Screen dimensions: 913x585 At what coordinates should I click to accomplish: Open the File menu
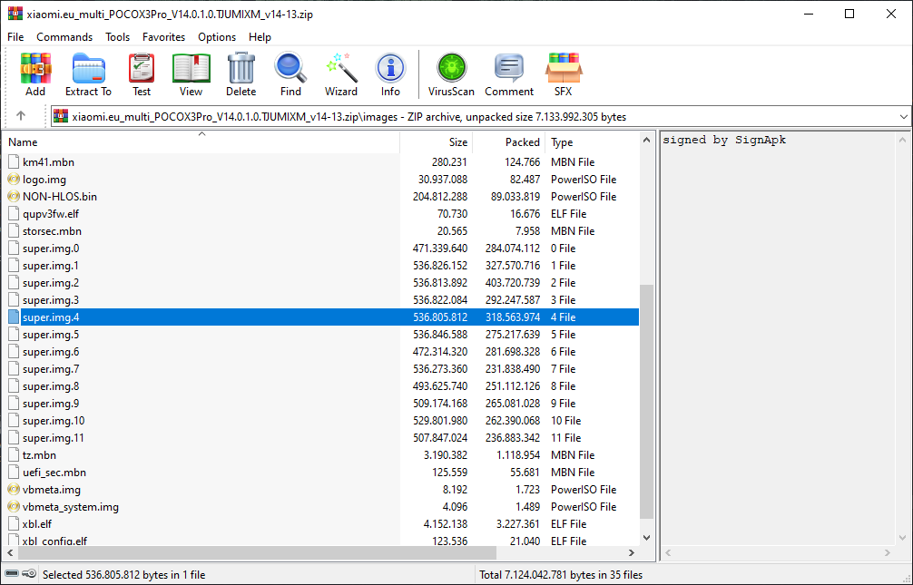[x=15, y=36]
